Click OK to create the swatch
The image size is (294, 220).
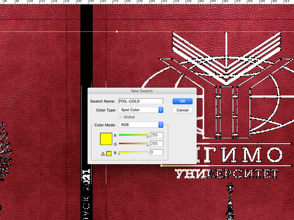[182, 101]
